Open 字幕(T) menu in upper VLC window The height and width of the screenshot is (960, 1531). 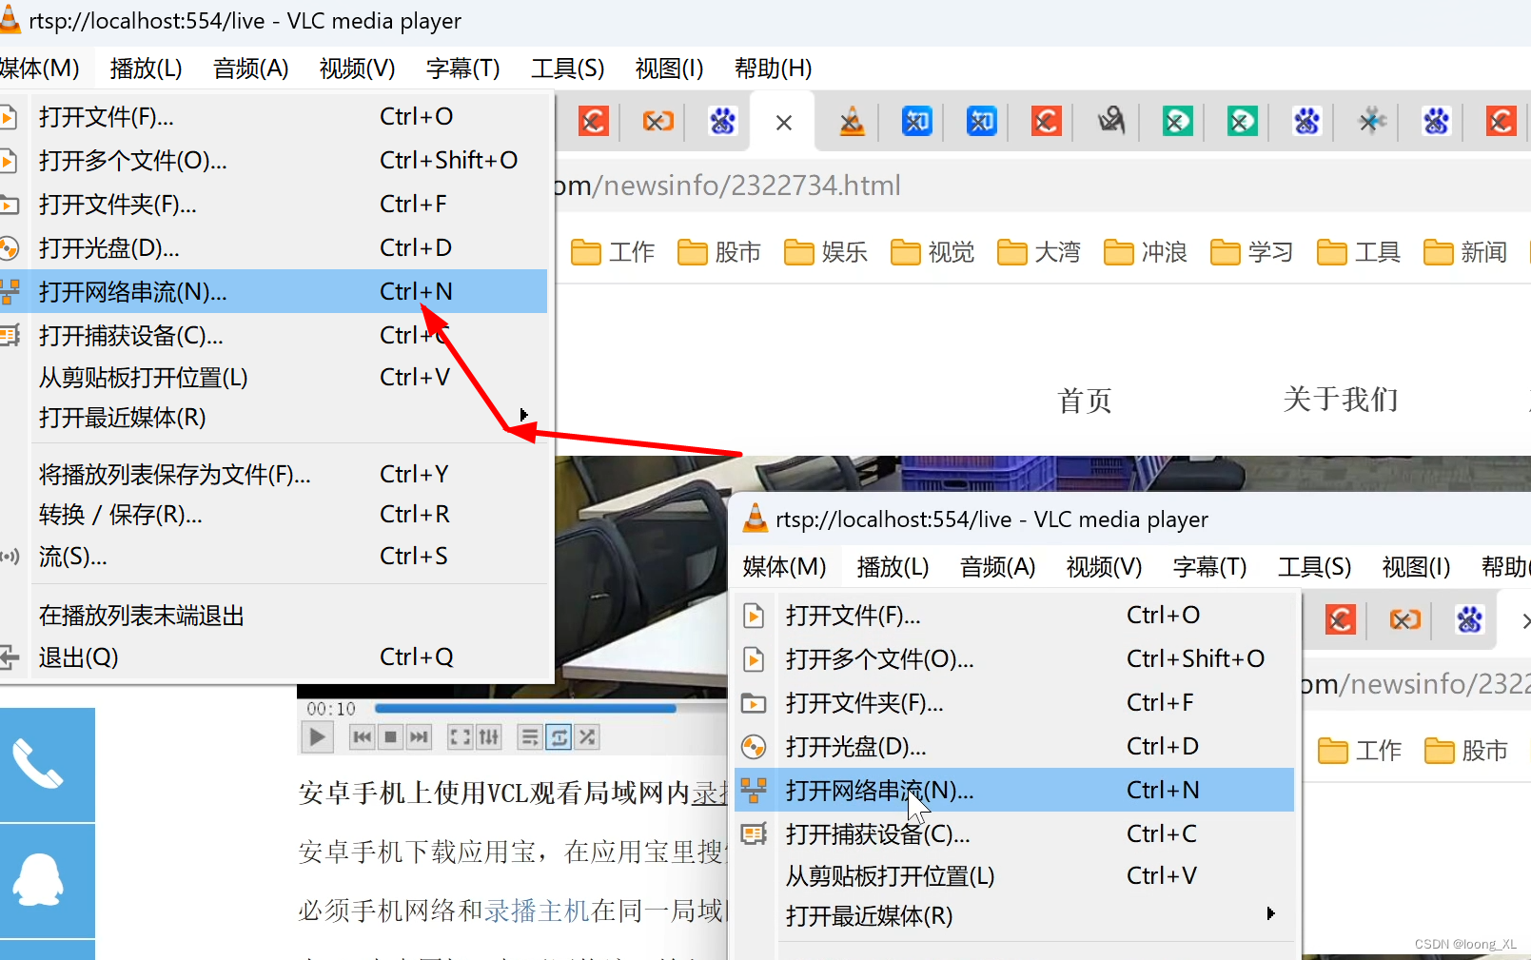pyautogui.click(x=462, y=69)
